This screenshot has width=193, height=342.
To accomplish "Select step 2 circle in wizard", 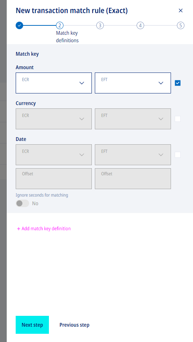I will pyautogui.click(x=60, y=25).
